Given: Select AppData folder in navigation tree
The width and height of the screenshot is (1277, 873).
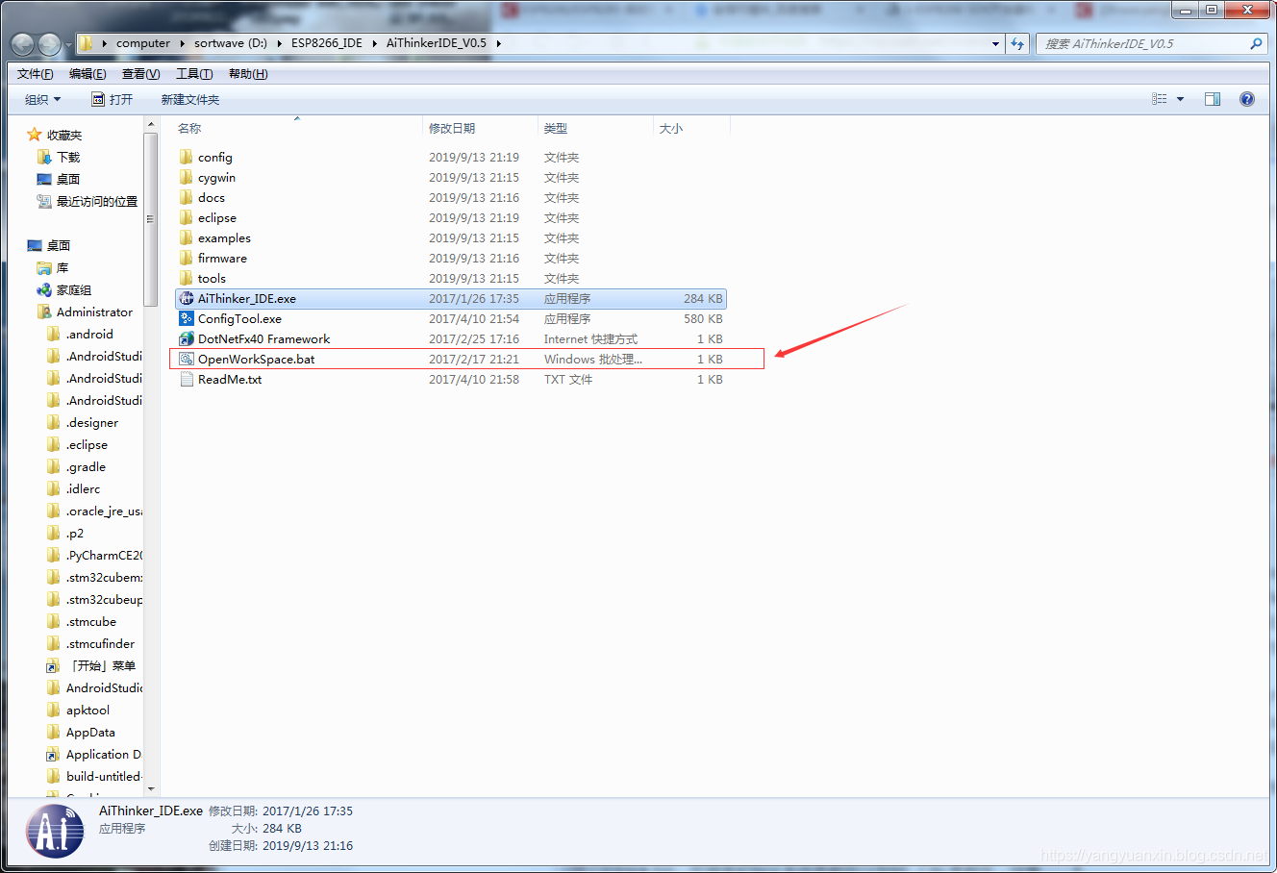Looking at the screenshot, I should [x=90, y=733].
